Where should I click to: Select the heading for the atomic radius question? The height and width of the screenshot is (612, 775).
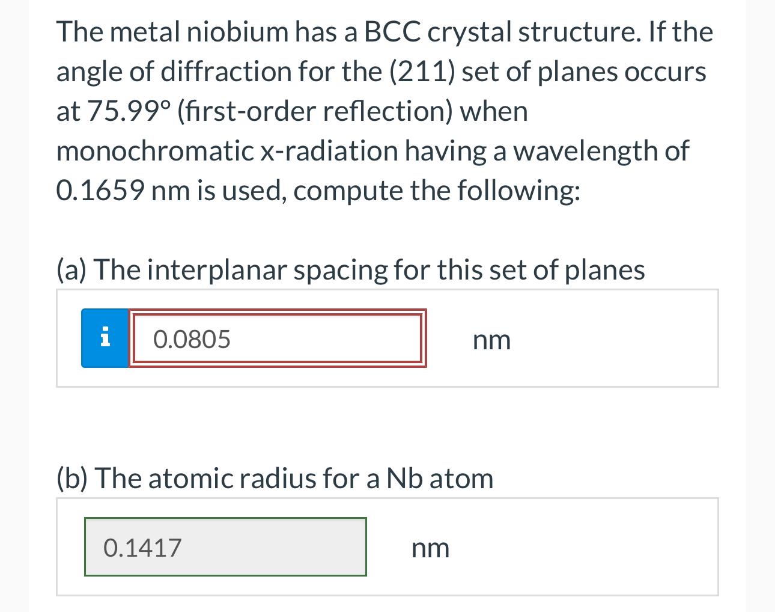coord(274,478)
